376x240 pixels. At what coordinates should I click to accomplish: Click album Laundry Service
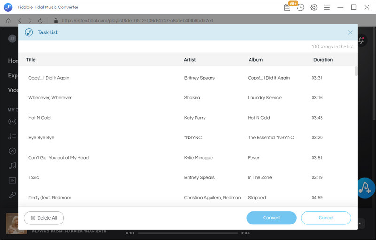click(x=265, y=98)
